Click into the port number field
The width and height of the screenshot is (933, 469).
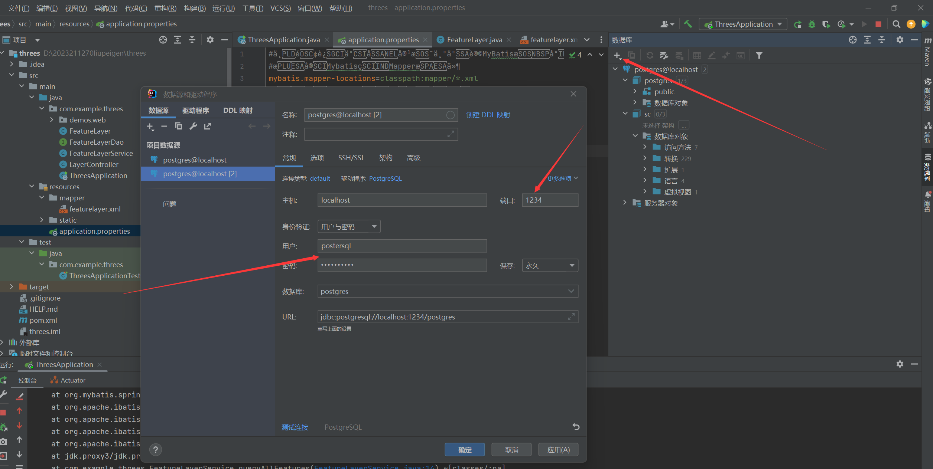click(x=550, y=200)
